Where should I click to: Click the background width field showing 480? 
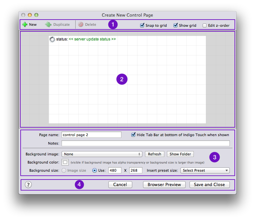pyautogui.click(x=115, y=170)
